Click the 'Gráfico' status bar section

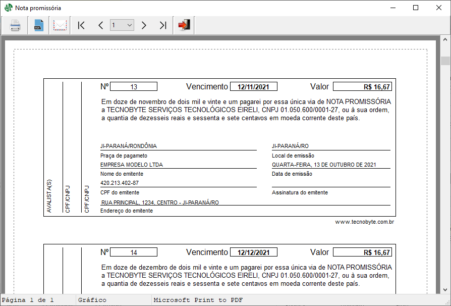[93, 299]
